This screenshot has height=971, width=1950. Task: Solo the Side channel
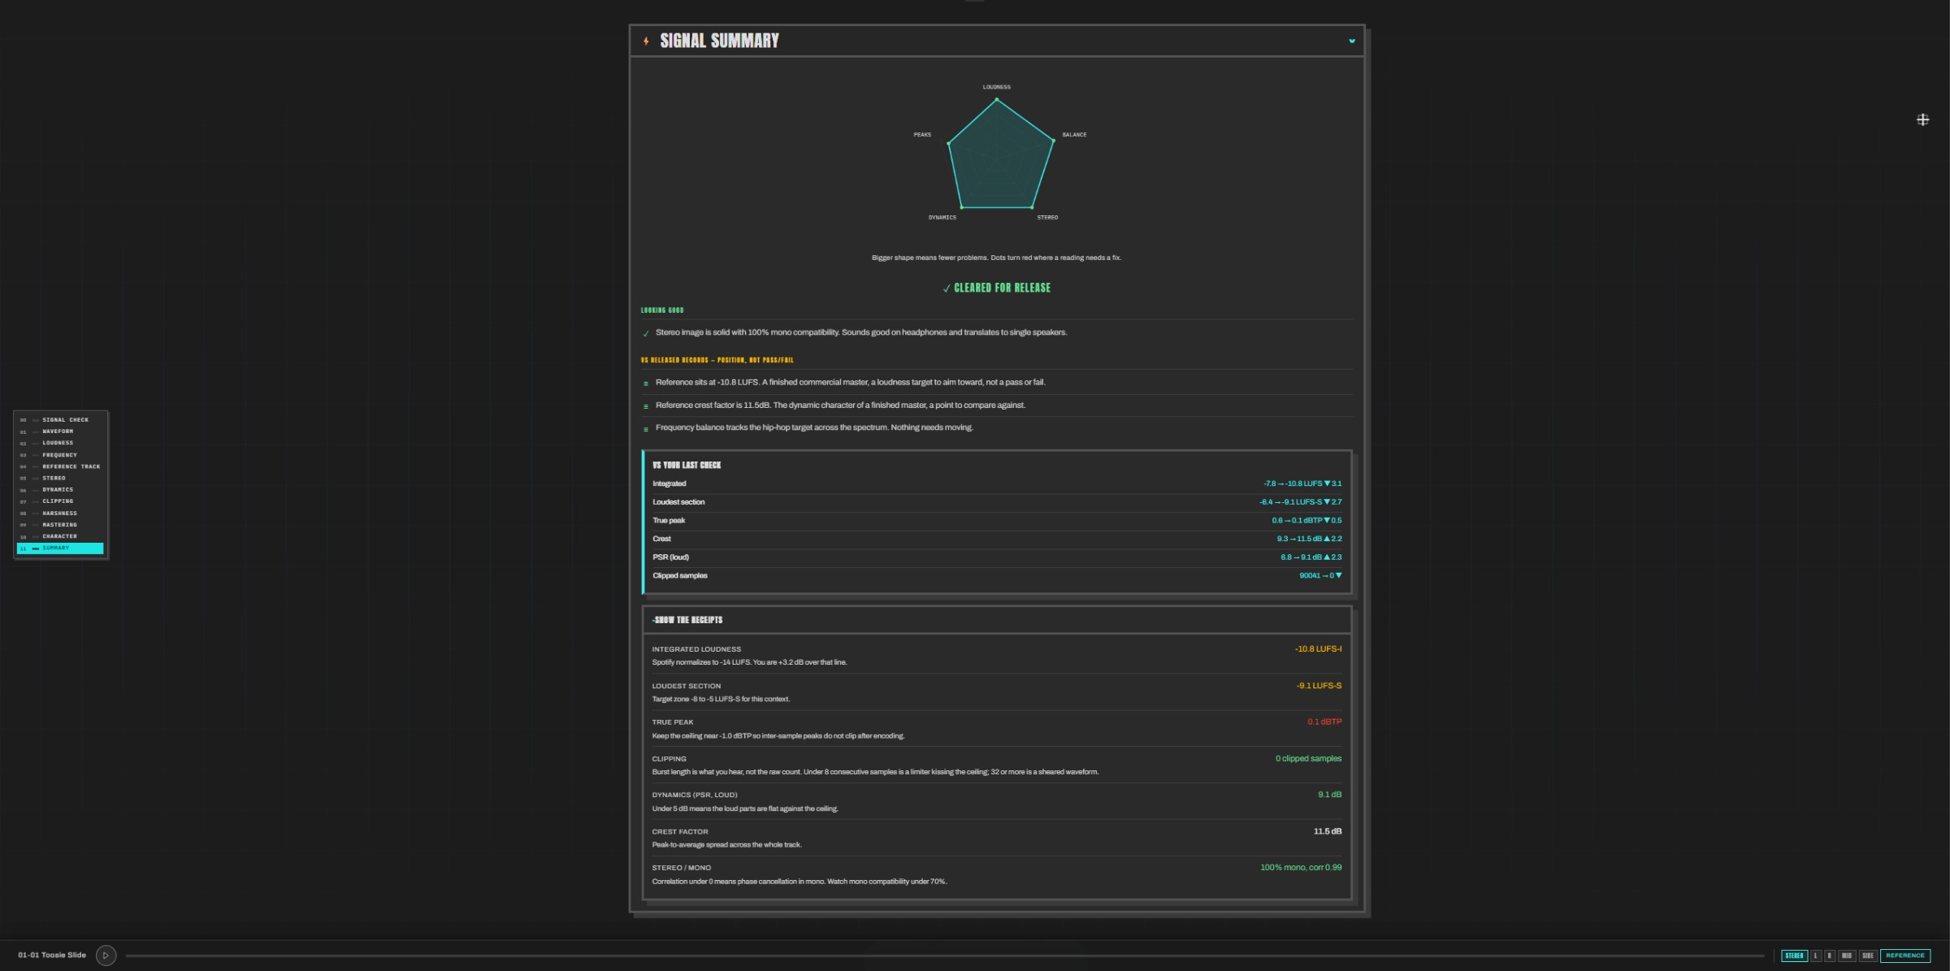click(x=1867, y=956)
